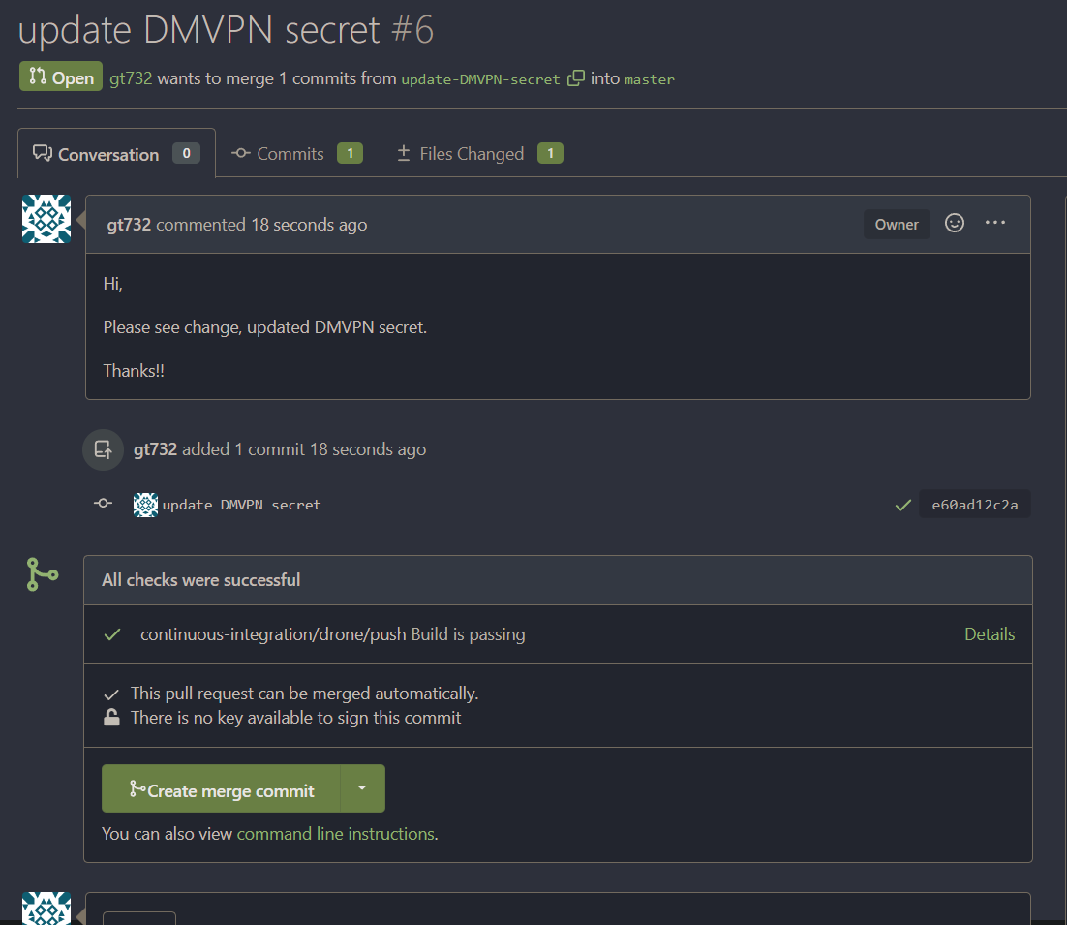Click the push event icon in timeline

[103, 449]
